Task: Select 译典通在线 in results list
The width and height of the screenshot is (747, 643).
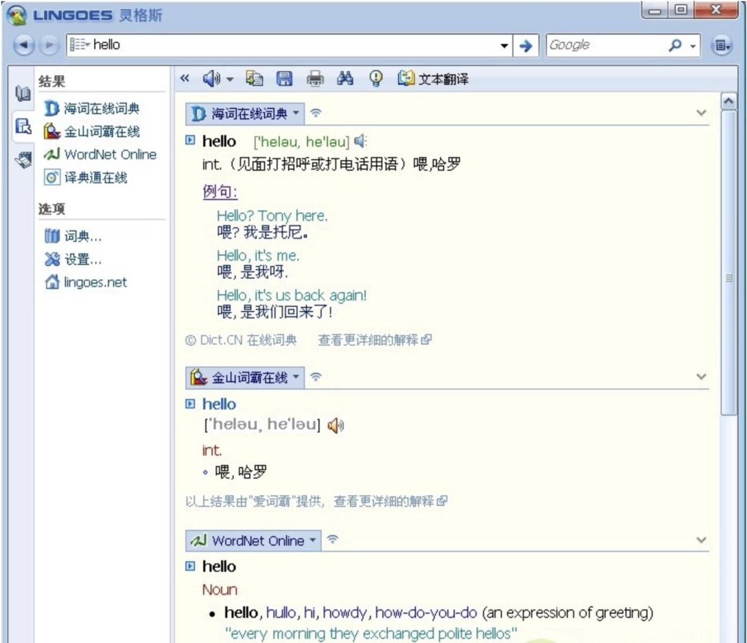Action: coord(86,177)
